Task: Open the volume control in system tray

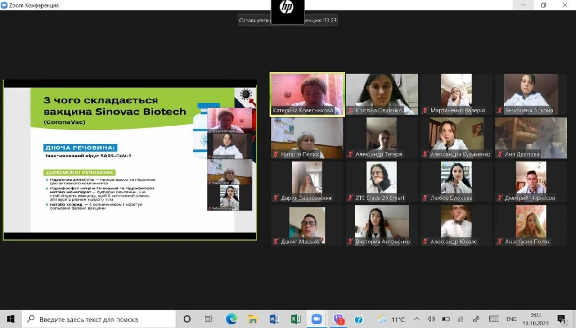Action: [x=431, y=319]
